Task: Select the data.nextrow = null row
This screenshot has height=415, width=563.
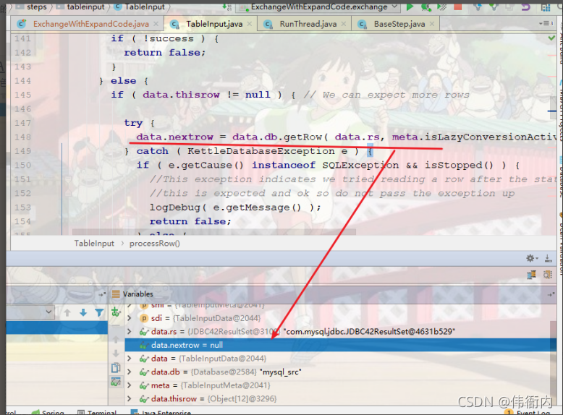Action: [340, 345]
